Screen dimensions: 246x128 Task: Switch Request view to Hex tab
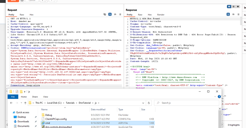coord(32,15)
